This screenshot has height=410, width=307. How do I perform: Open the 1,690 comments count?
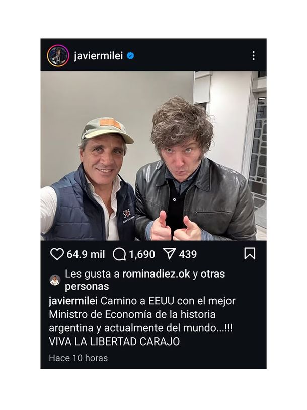pos(142,254)
